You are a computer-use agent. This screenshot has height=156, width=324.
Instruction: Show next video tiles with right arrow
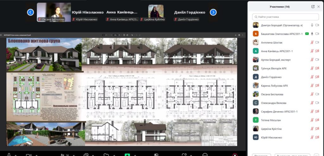click(x=213, y=12)
